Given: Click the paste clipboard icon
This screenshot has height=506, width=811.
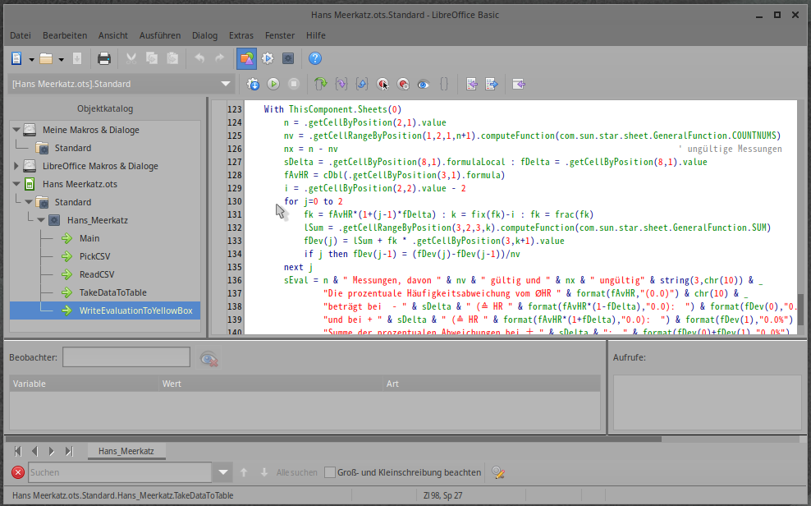Looking at the screenshot, I should 172,58.
